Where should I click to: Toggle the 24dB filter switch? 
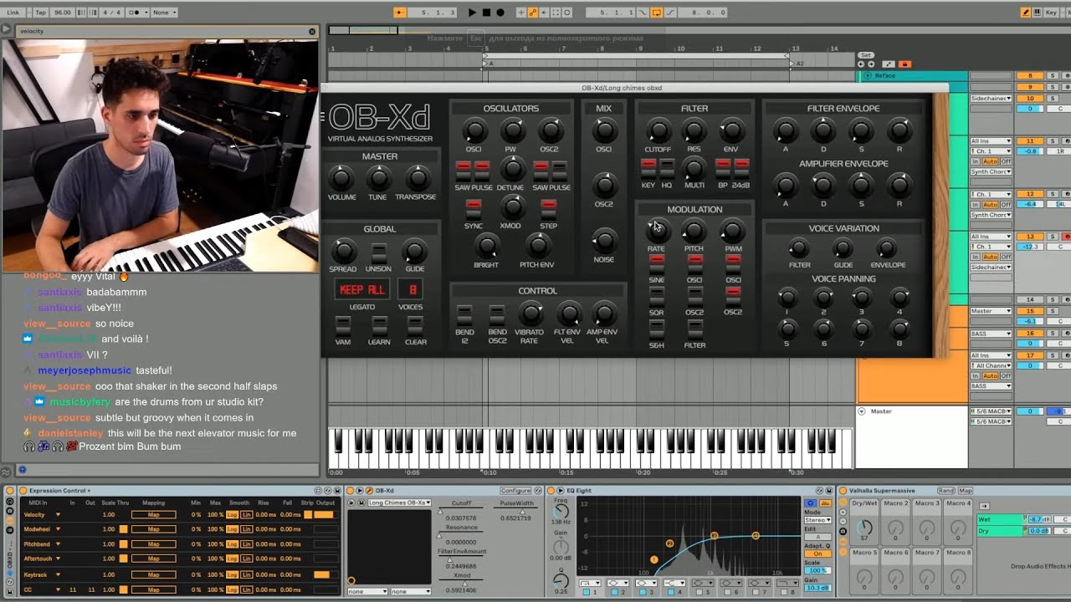[741, 167]
